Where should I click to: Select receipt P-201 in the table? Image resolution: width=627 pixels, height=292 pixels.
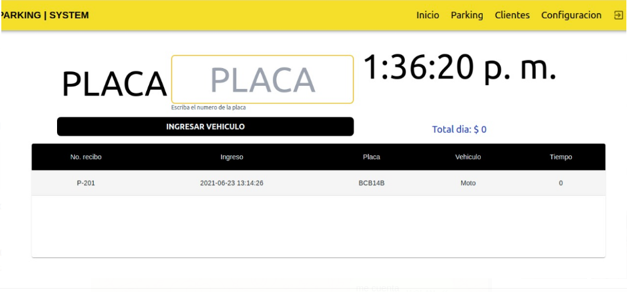tap(86, 183)
